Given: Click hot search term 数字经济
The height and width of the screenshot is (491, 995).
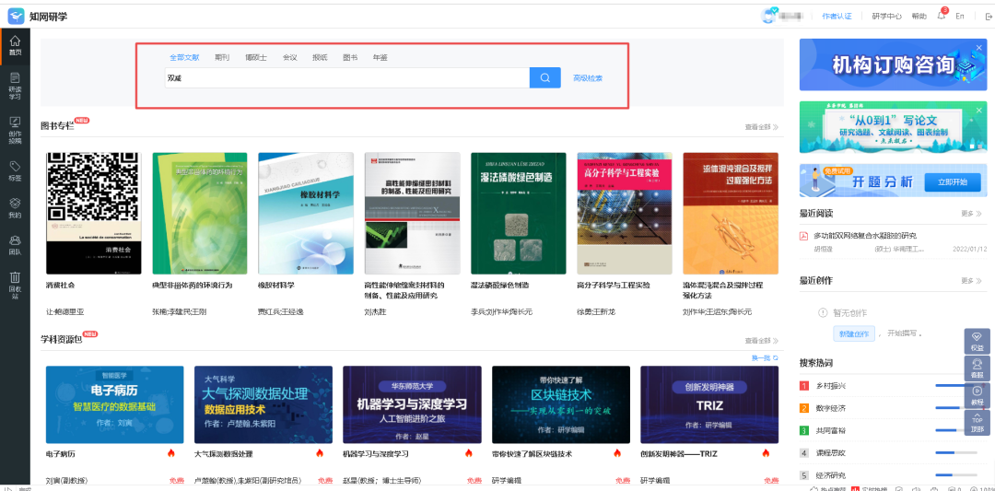Looking at the screenshot, I should (x=831, y=408).
